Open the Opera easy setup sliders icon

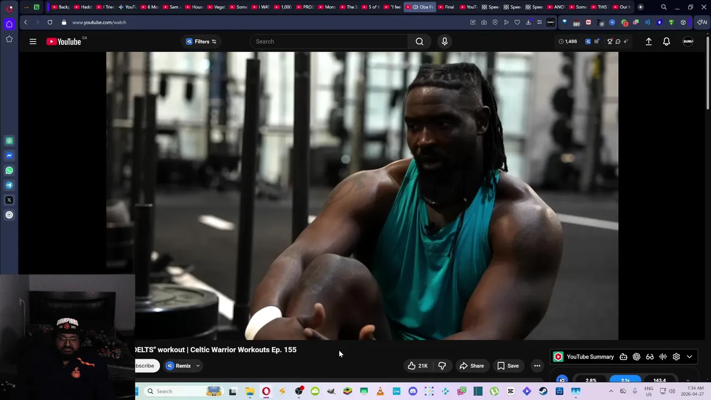coord(539,22)
